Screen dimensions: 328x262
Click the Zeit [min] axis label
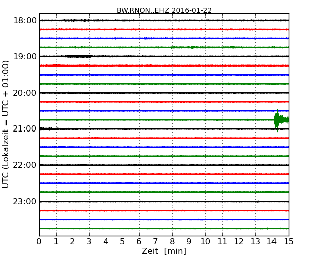point(164,251)
